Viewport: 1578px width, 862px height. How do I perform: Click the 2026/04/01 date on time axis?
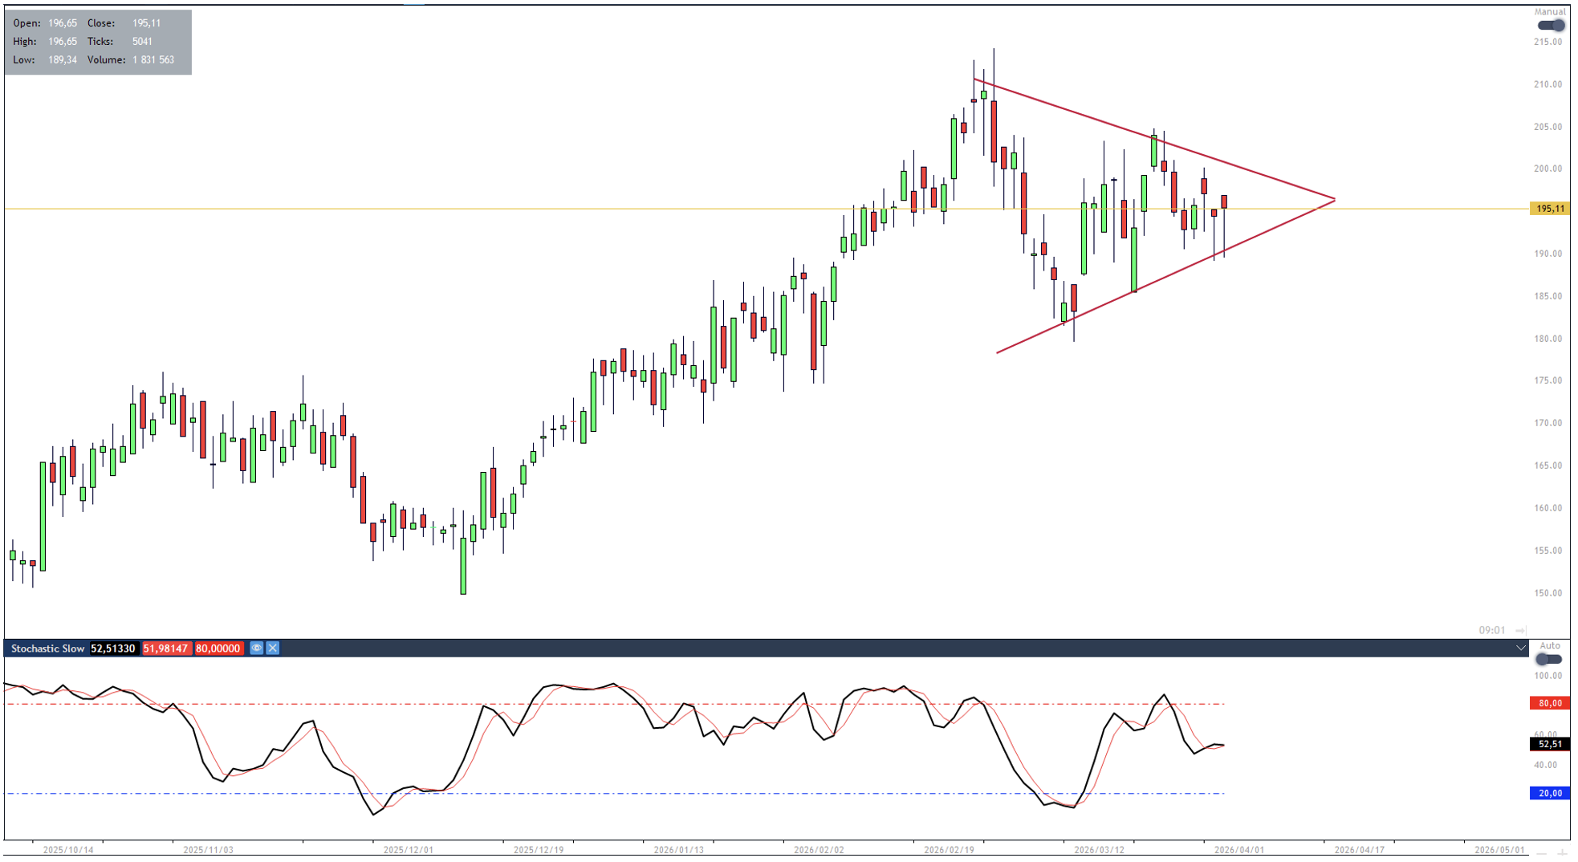point(1238,850)
